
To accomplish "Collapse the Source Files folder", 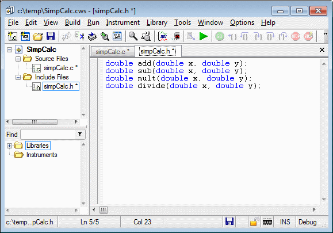I will tap(18, 59).
